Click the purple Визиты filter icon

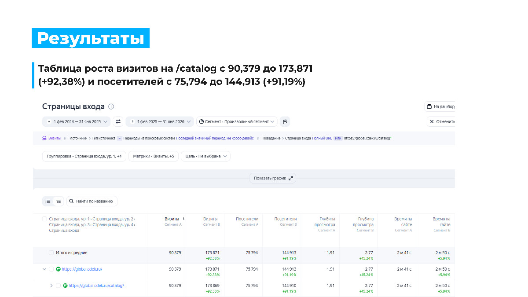pos(44,138)
